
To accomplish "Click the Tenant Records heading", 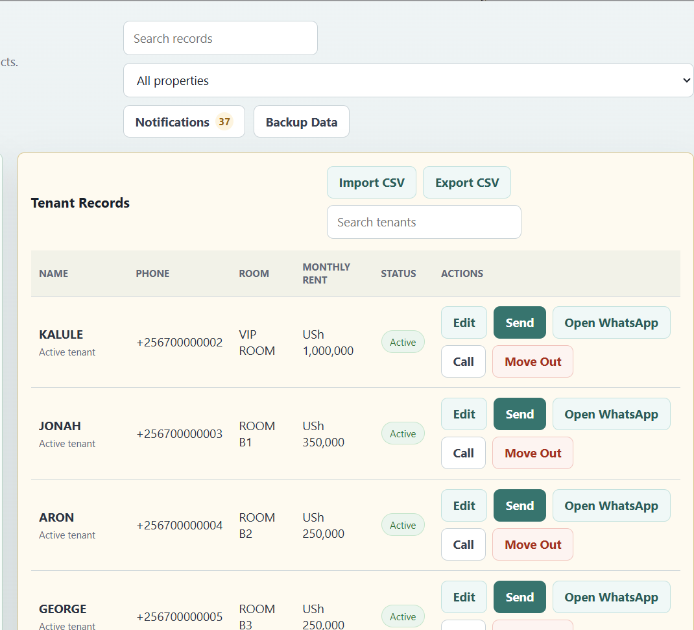I will (80, 203).
